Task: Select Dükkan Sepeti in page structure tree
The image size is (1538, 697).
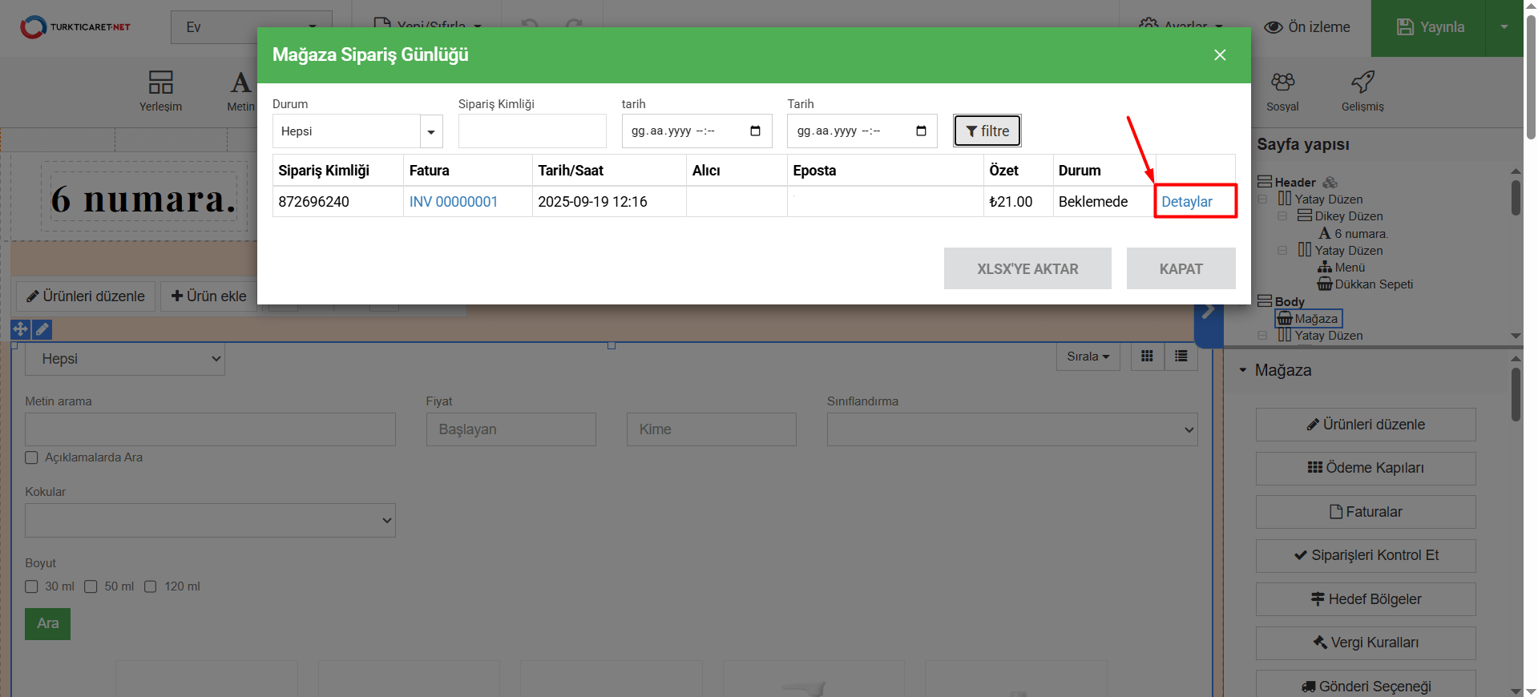Action: 1373,284
